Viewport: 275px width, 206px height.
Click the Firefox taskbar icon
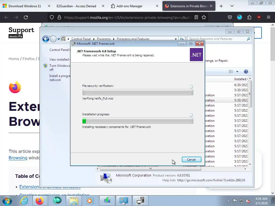click(40, 201)
